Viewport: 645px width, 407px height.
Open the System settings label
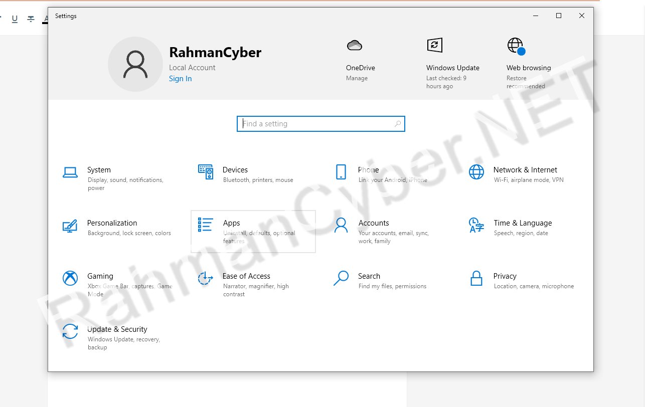[x=99, y=170]
